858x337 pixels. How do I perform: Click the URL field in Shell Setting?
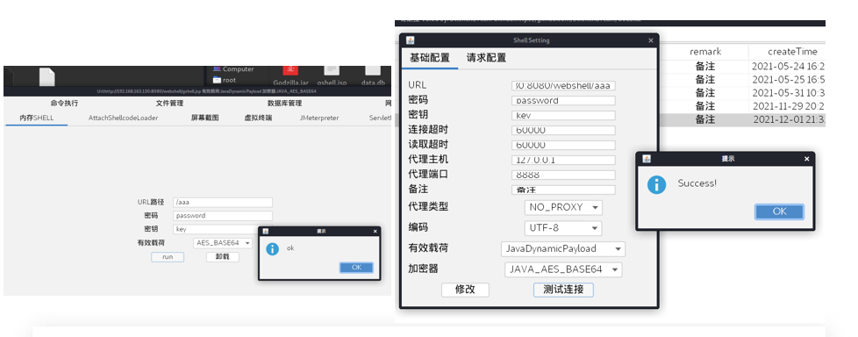click(563, 86)
